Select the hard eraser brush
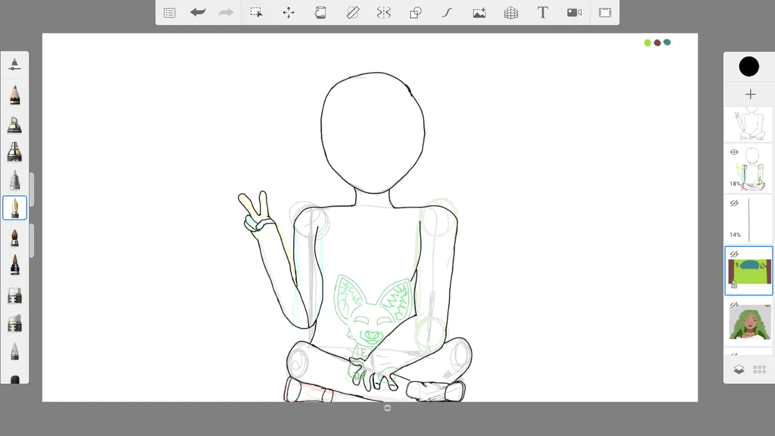This screenshot has width=775, height=436. point(15,295)
